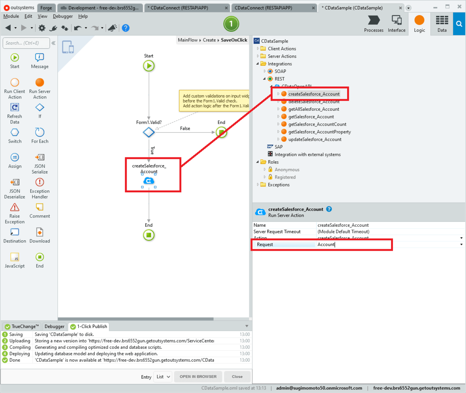Collapse the Integrations folder
The width and height of the screenshot is (466, 393).
pos(258,64)
